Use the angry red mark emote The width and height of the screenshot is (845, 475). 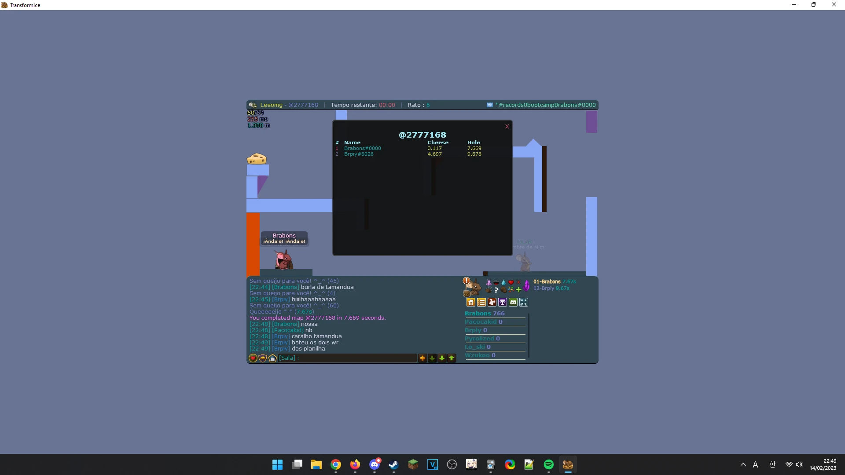coord(518,282)
